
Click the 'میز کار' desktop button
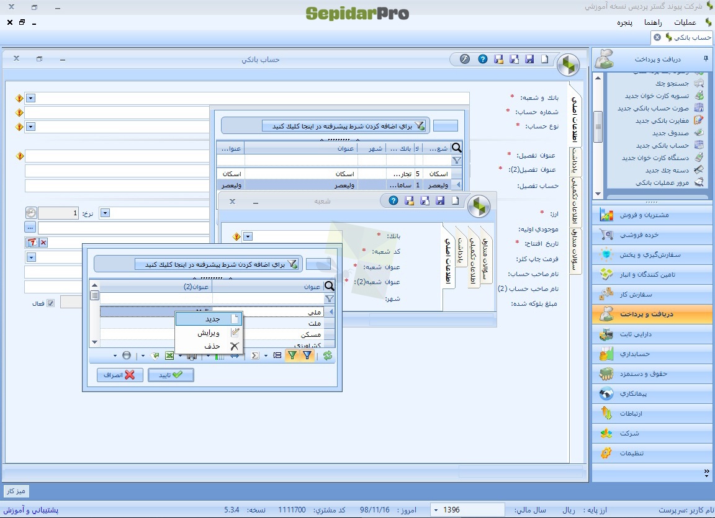[x=16, y=491]
